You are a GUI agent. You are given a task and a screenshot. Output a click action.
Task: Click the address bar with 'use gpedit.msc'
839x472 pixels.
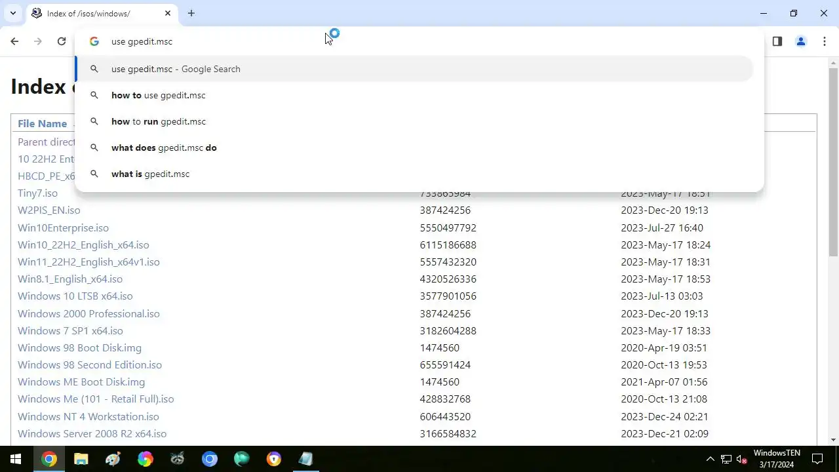[419, 41]
